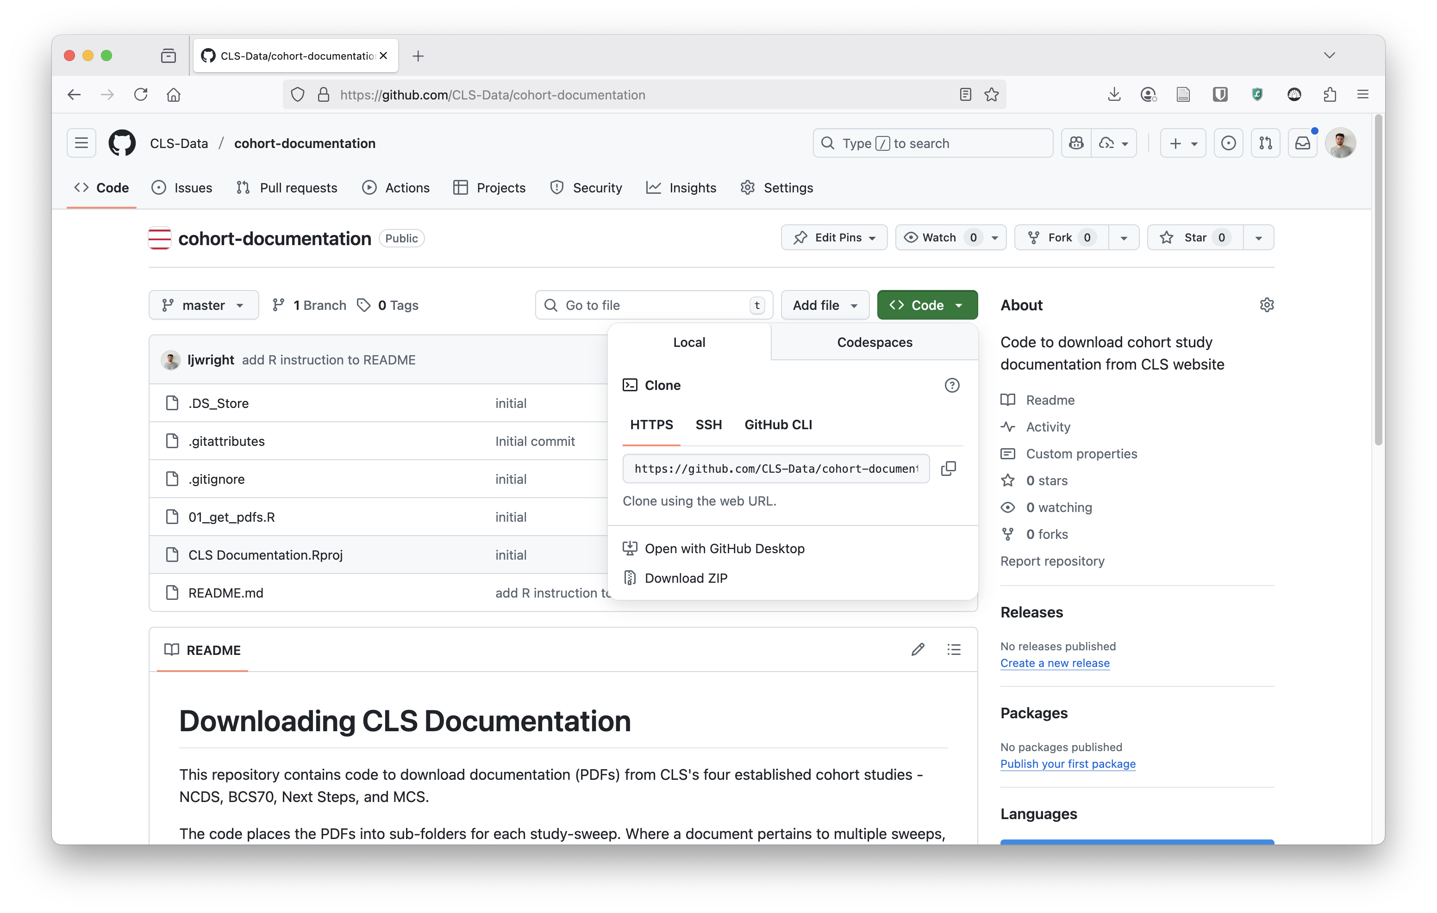Open the tab overview icon
1437x913 pixels.
(169, 56)
